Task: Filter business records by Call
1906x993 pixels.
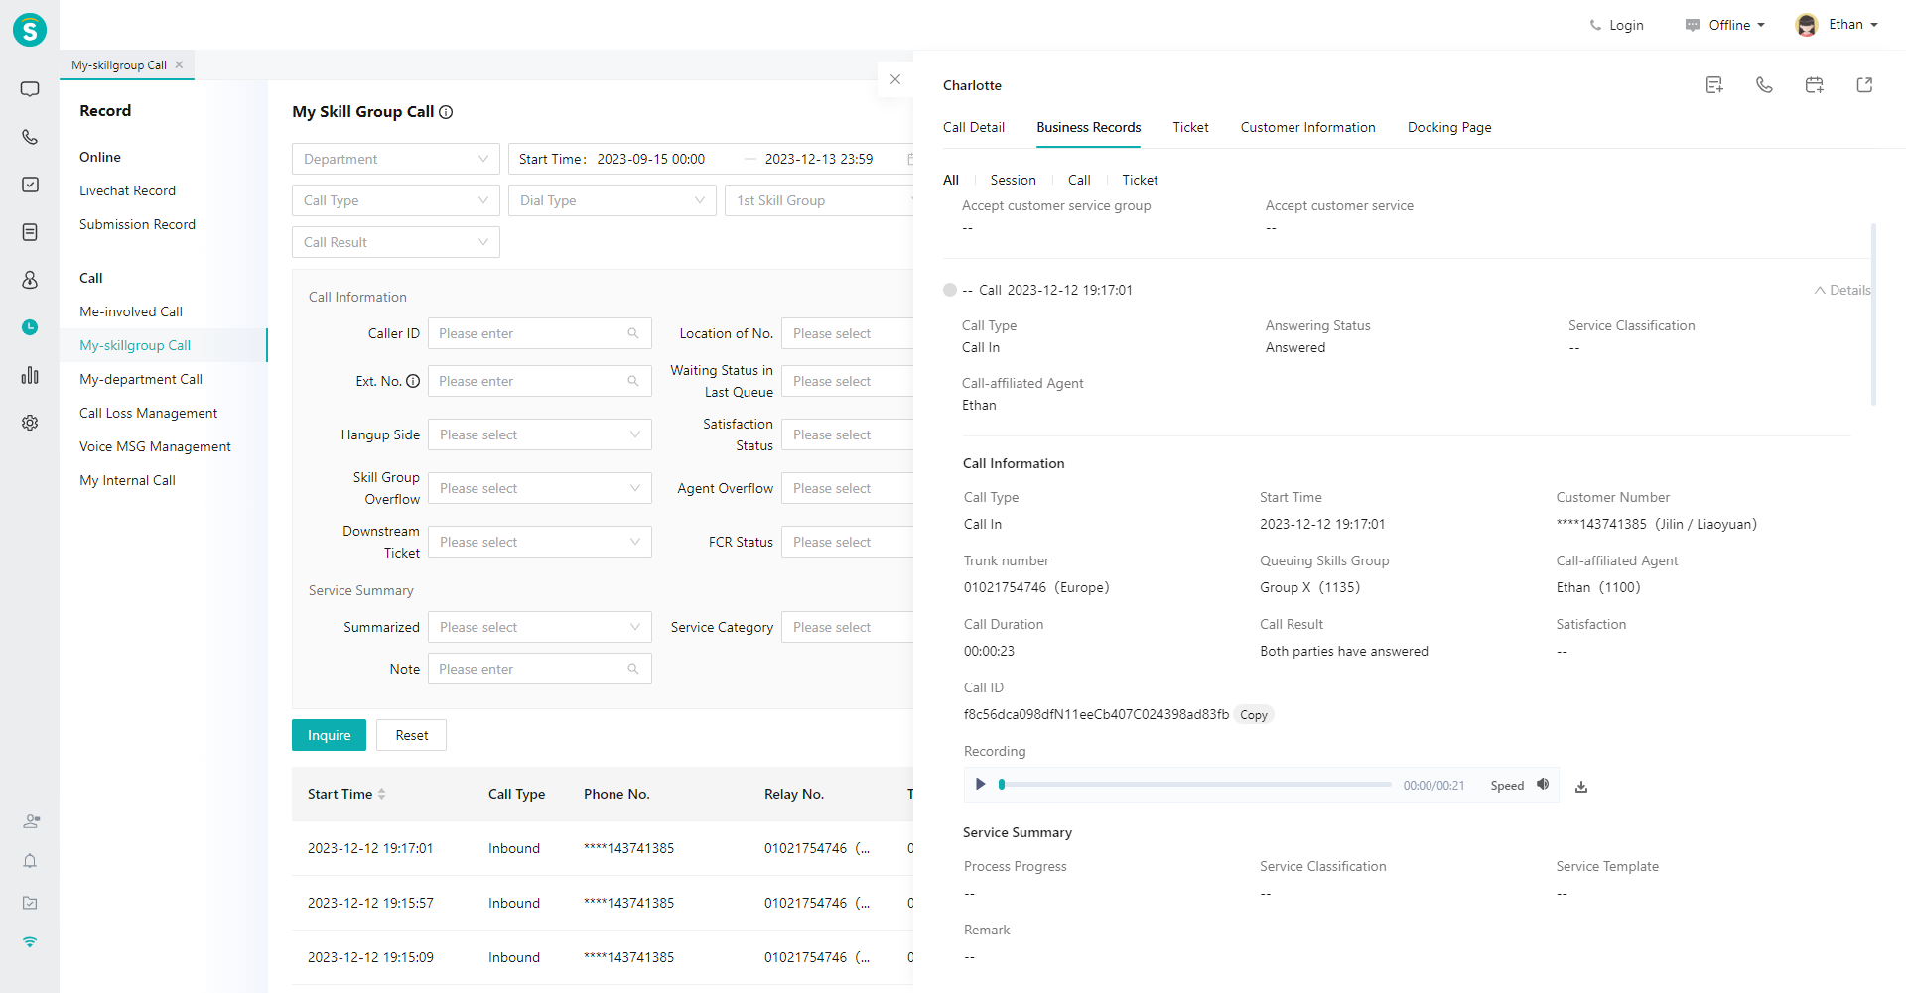Action: [1079, 180]
